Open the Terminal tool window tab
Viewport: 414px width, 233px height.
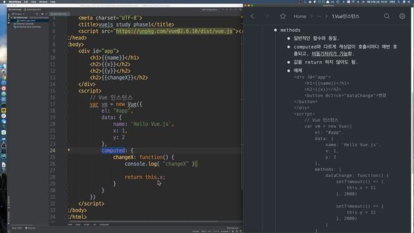[30, 228]
